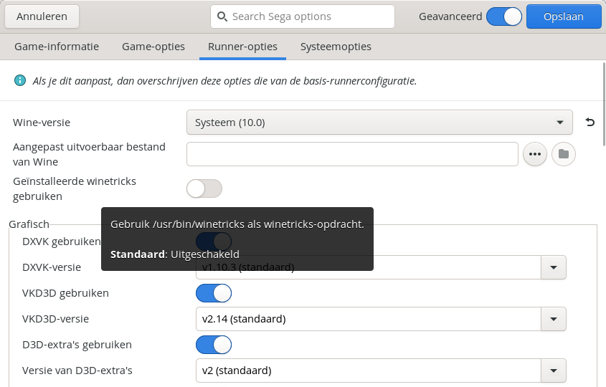Expand the DXVK-versie dropdown arrow
The height and width of the screenshot is (387, 606).
(554, 267)
